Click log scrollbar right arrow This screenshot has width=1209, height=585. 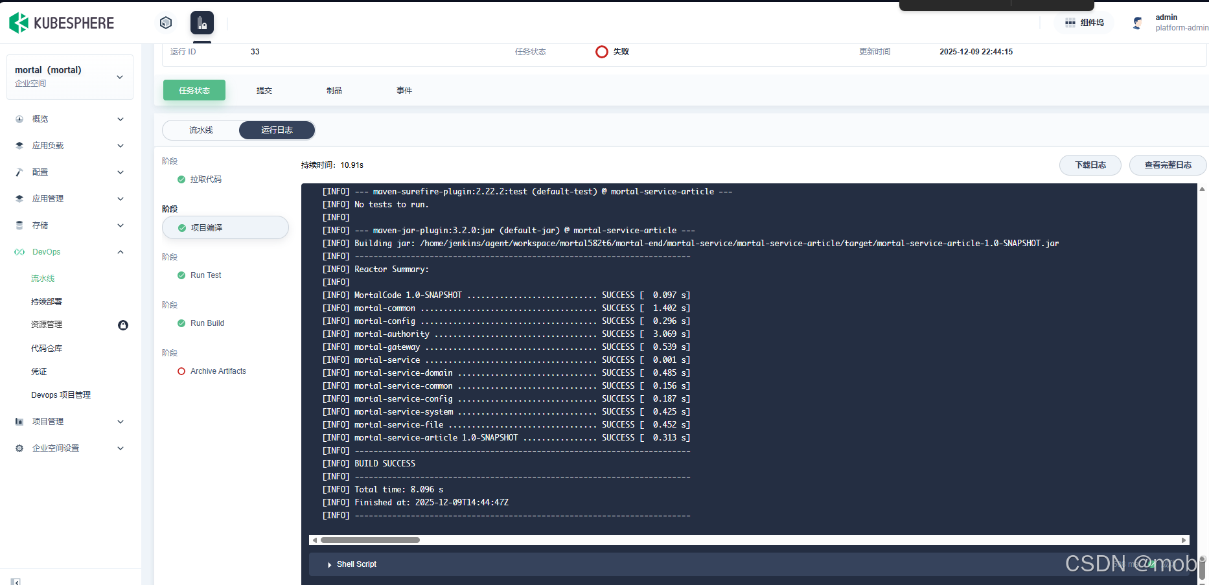point(1184,540)
